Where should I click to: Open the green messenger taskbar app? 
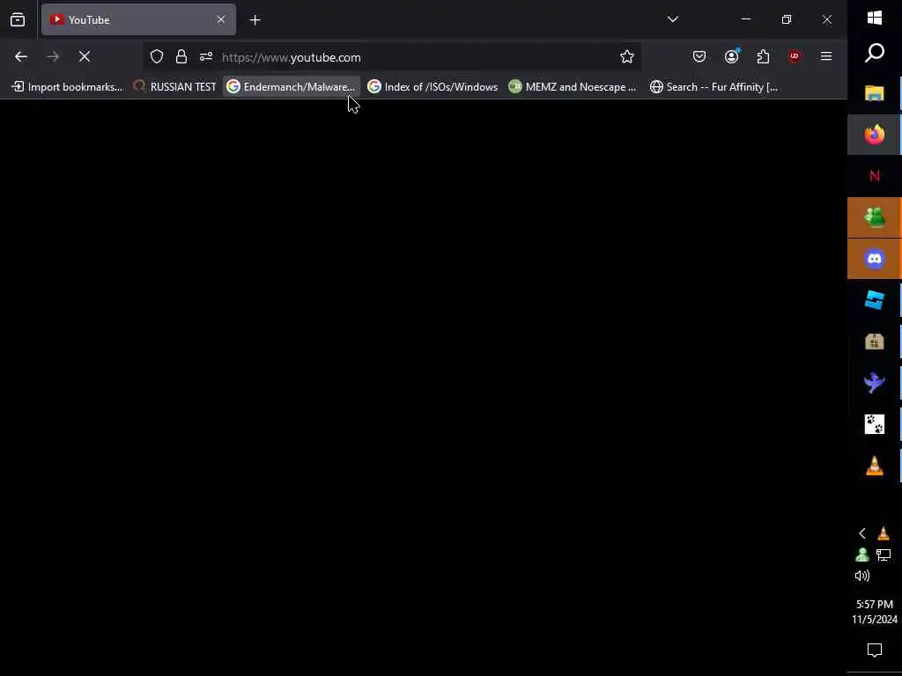(875, 217)
